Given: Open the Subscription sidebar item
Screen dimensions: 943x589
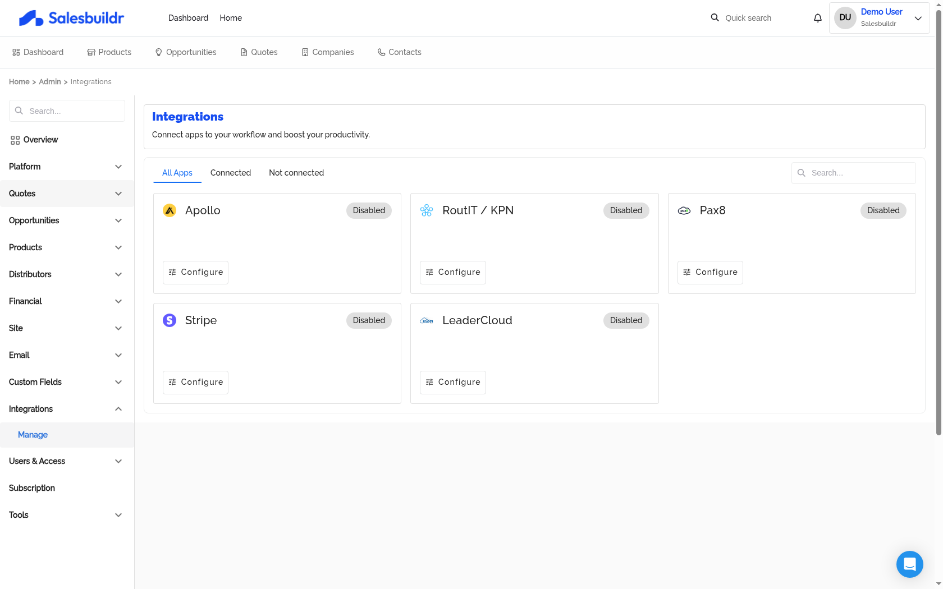Looking at the screenshot, I should pyautogui.click(x=67, y=488).
